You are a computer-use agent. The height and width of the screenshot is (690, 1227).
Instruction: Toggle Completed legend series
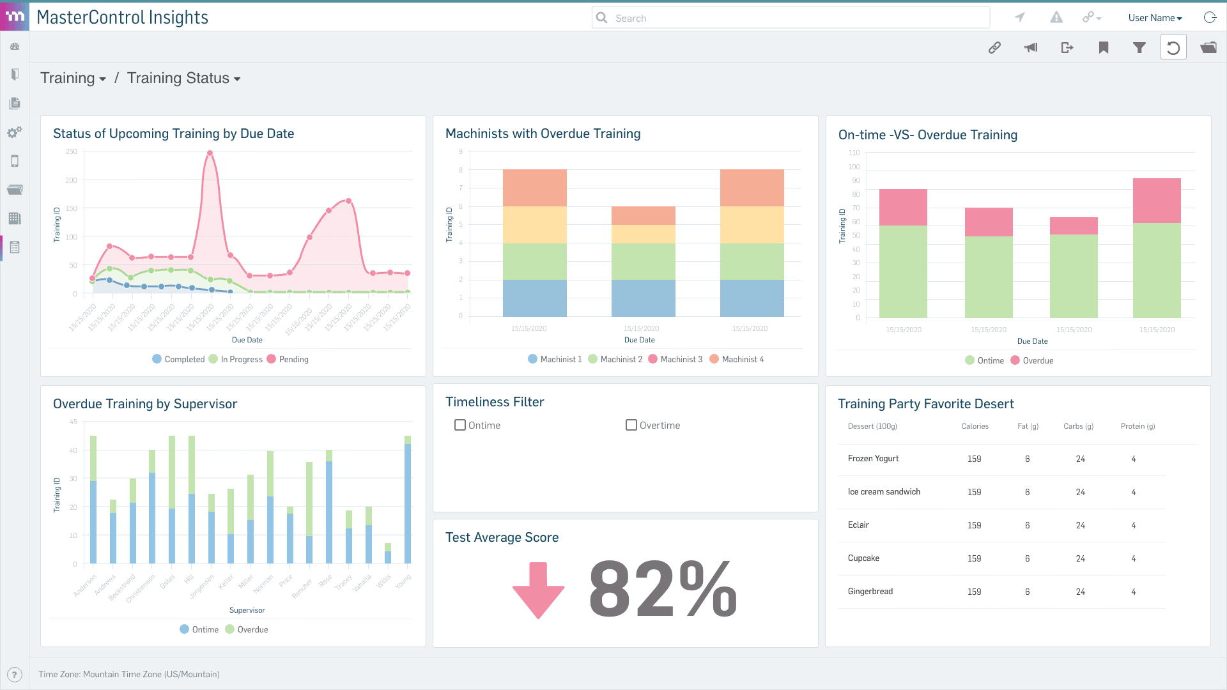178,359
